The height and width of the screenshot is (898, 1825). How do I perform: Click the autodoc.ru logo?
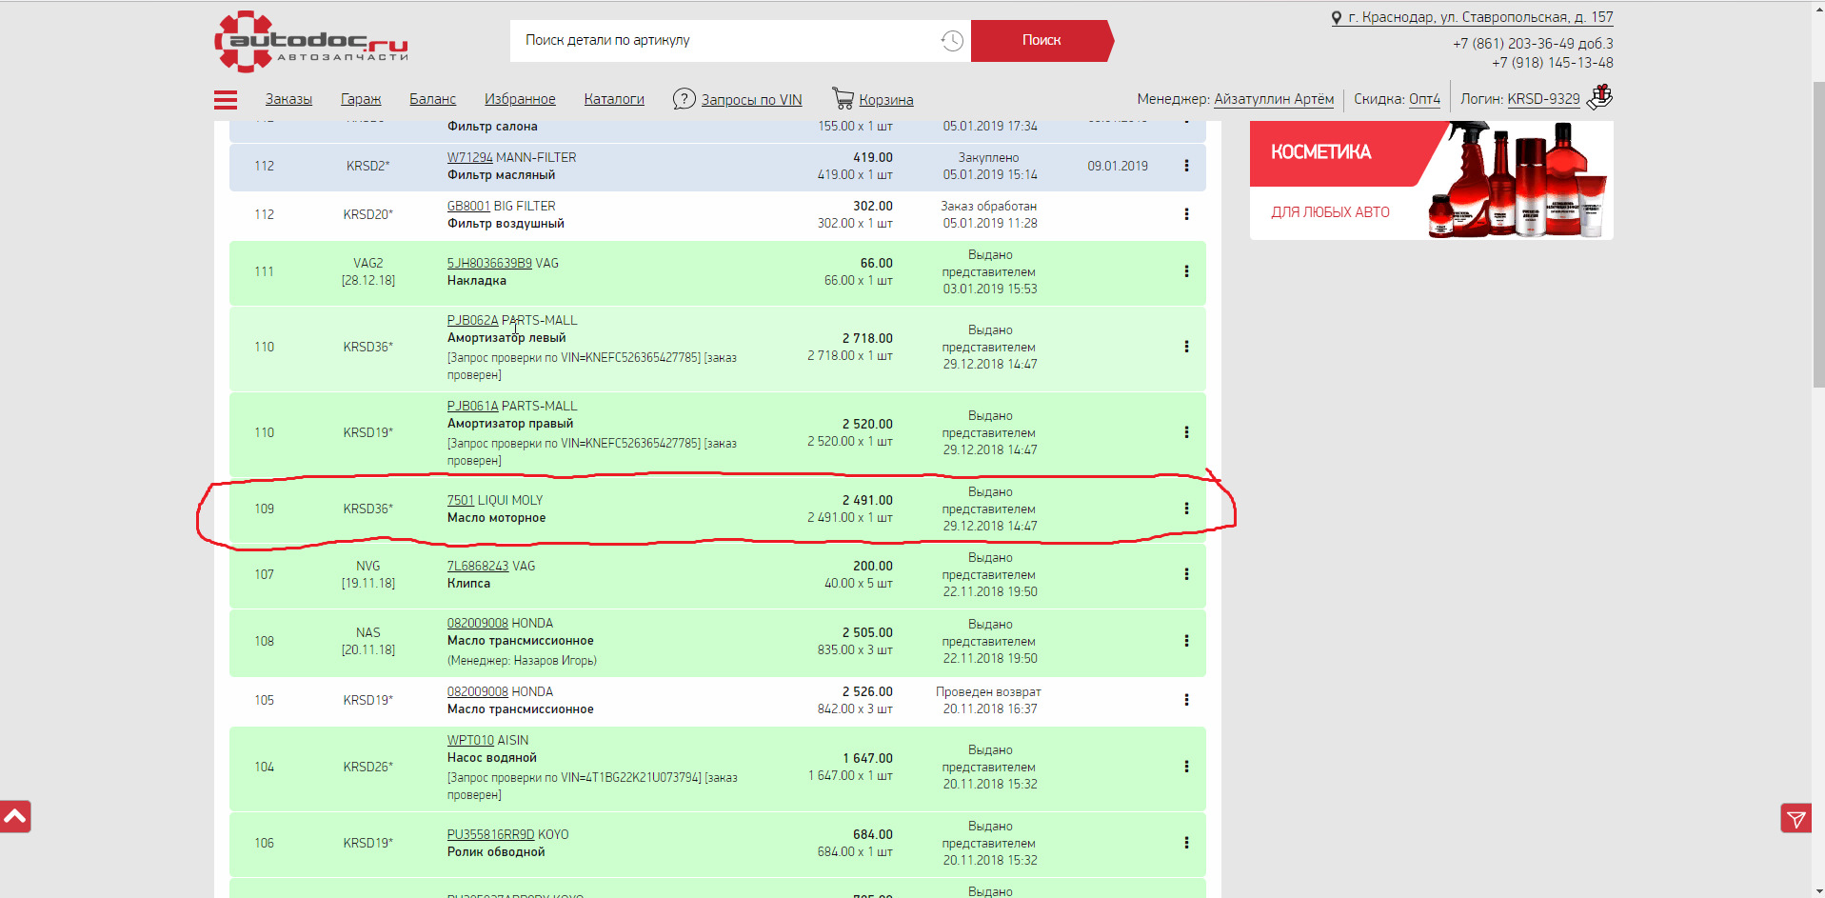311,42
